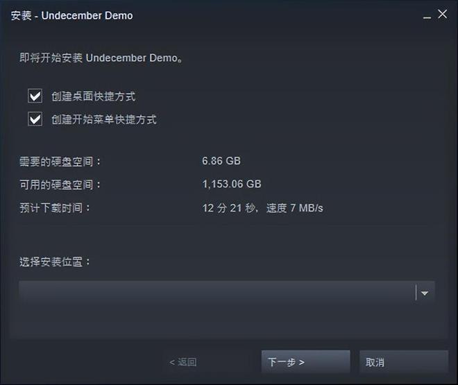Click the 可用的硬盘空间 label
The height and width of the screenshot is (385, 458).
[60, 185]
